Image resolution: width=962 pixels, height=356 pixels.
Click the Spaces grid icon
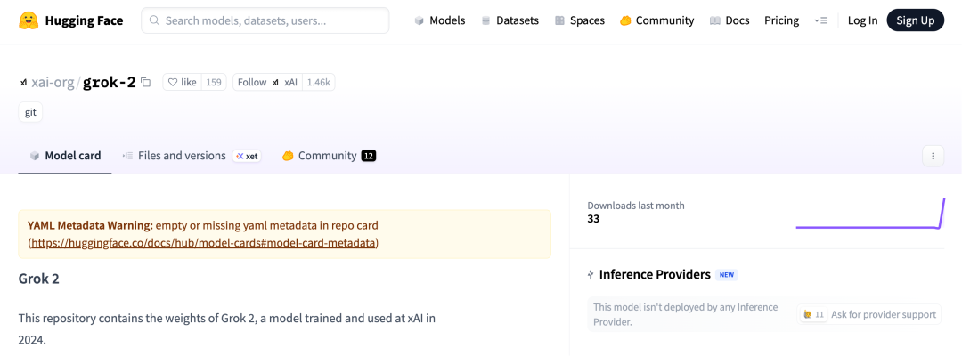coord(559,20)
